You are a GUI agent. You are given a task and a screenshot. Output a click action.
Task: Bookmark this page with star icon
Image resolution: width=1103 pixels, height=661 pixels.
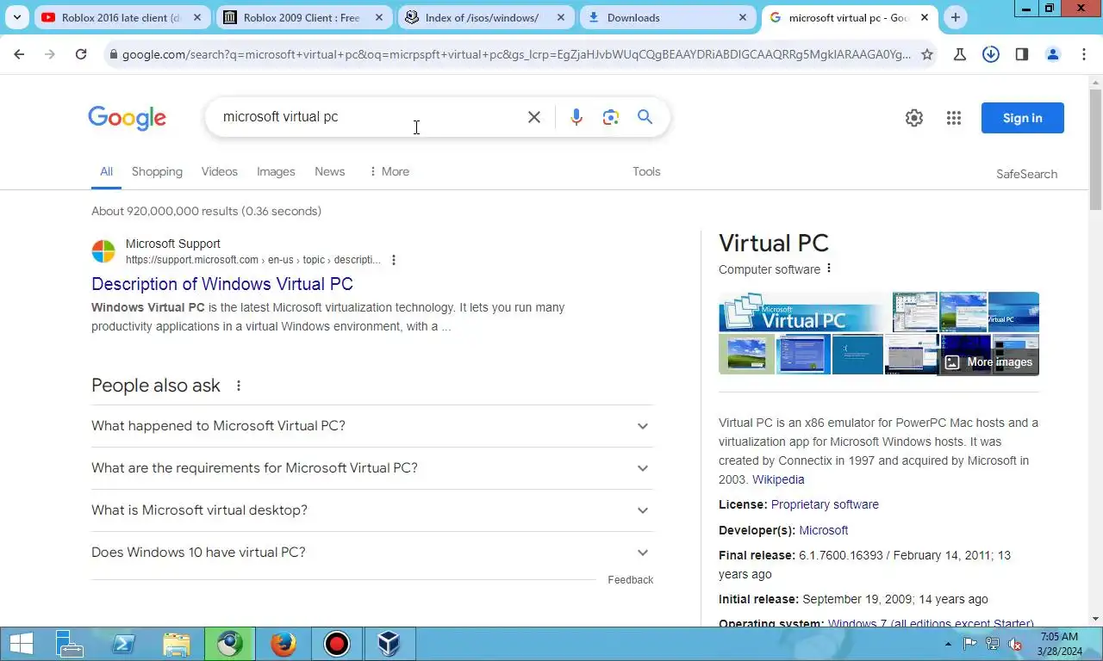(927, 54)
